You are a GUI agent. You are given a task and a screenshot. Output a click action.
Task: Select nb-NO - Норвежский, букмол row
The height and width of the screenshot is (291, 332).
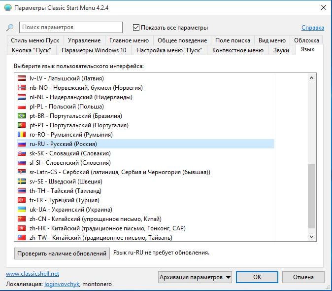pyautogui.click(x=146, y=87)
